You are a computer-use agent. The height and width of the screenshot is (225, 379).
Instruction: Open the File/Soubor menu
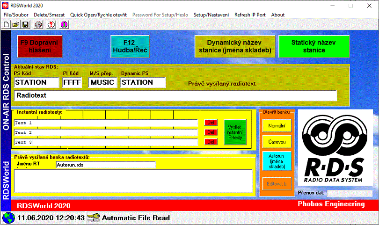16,15
